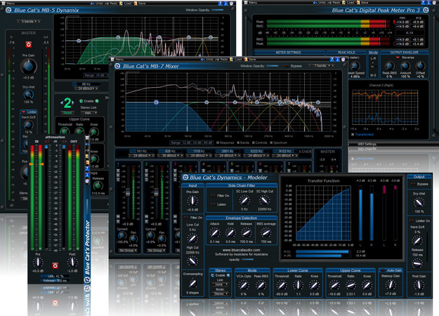Open the Menu in MB-7 Mixer window
The image size is (439, 316).
(117, 59)
